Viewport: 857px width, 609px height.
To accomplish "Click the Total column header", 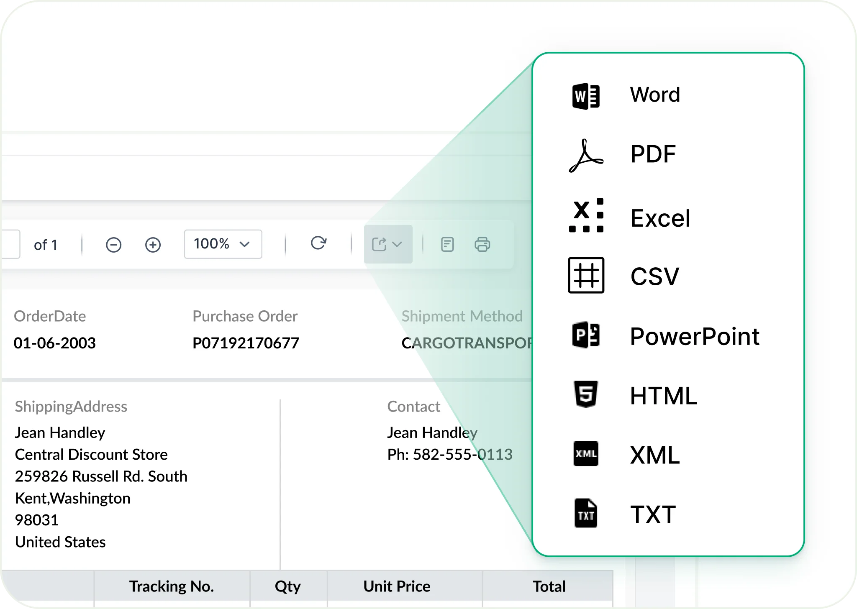I will point(549,586).
